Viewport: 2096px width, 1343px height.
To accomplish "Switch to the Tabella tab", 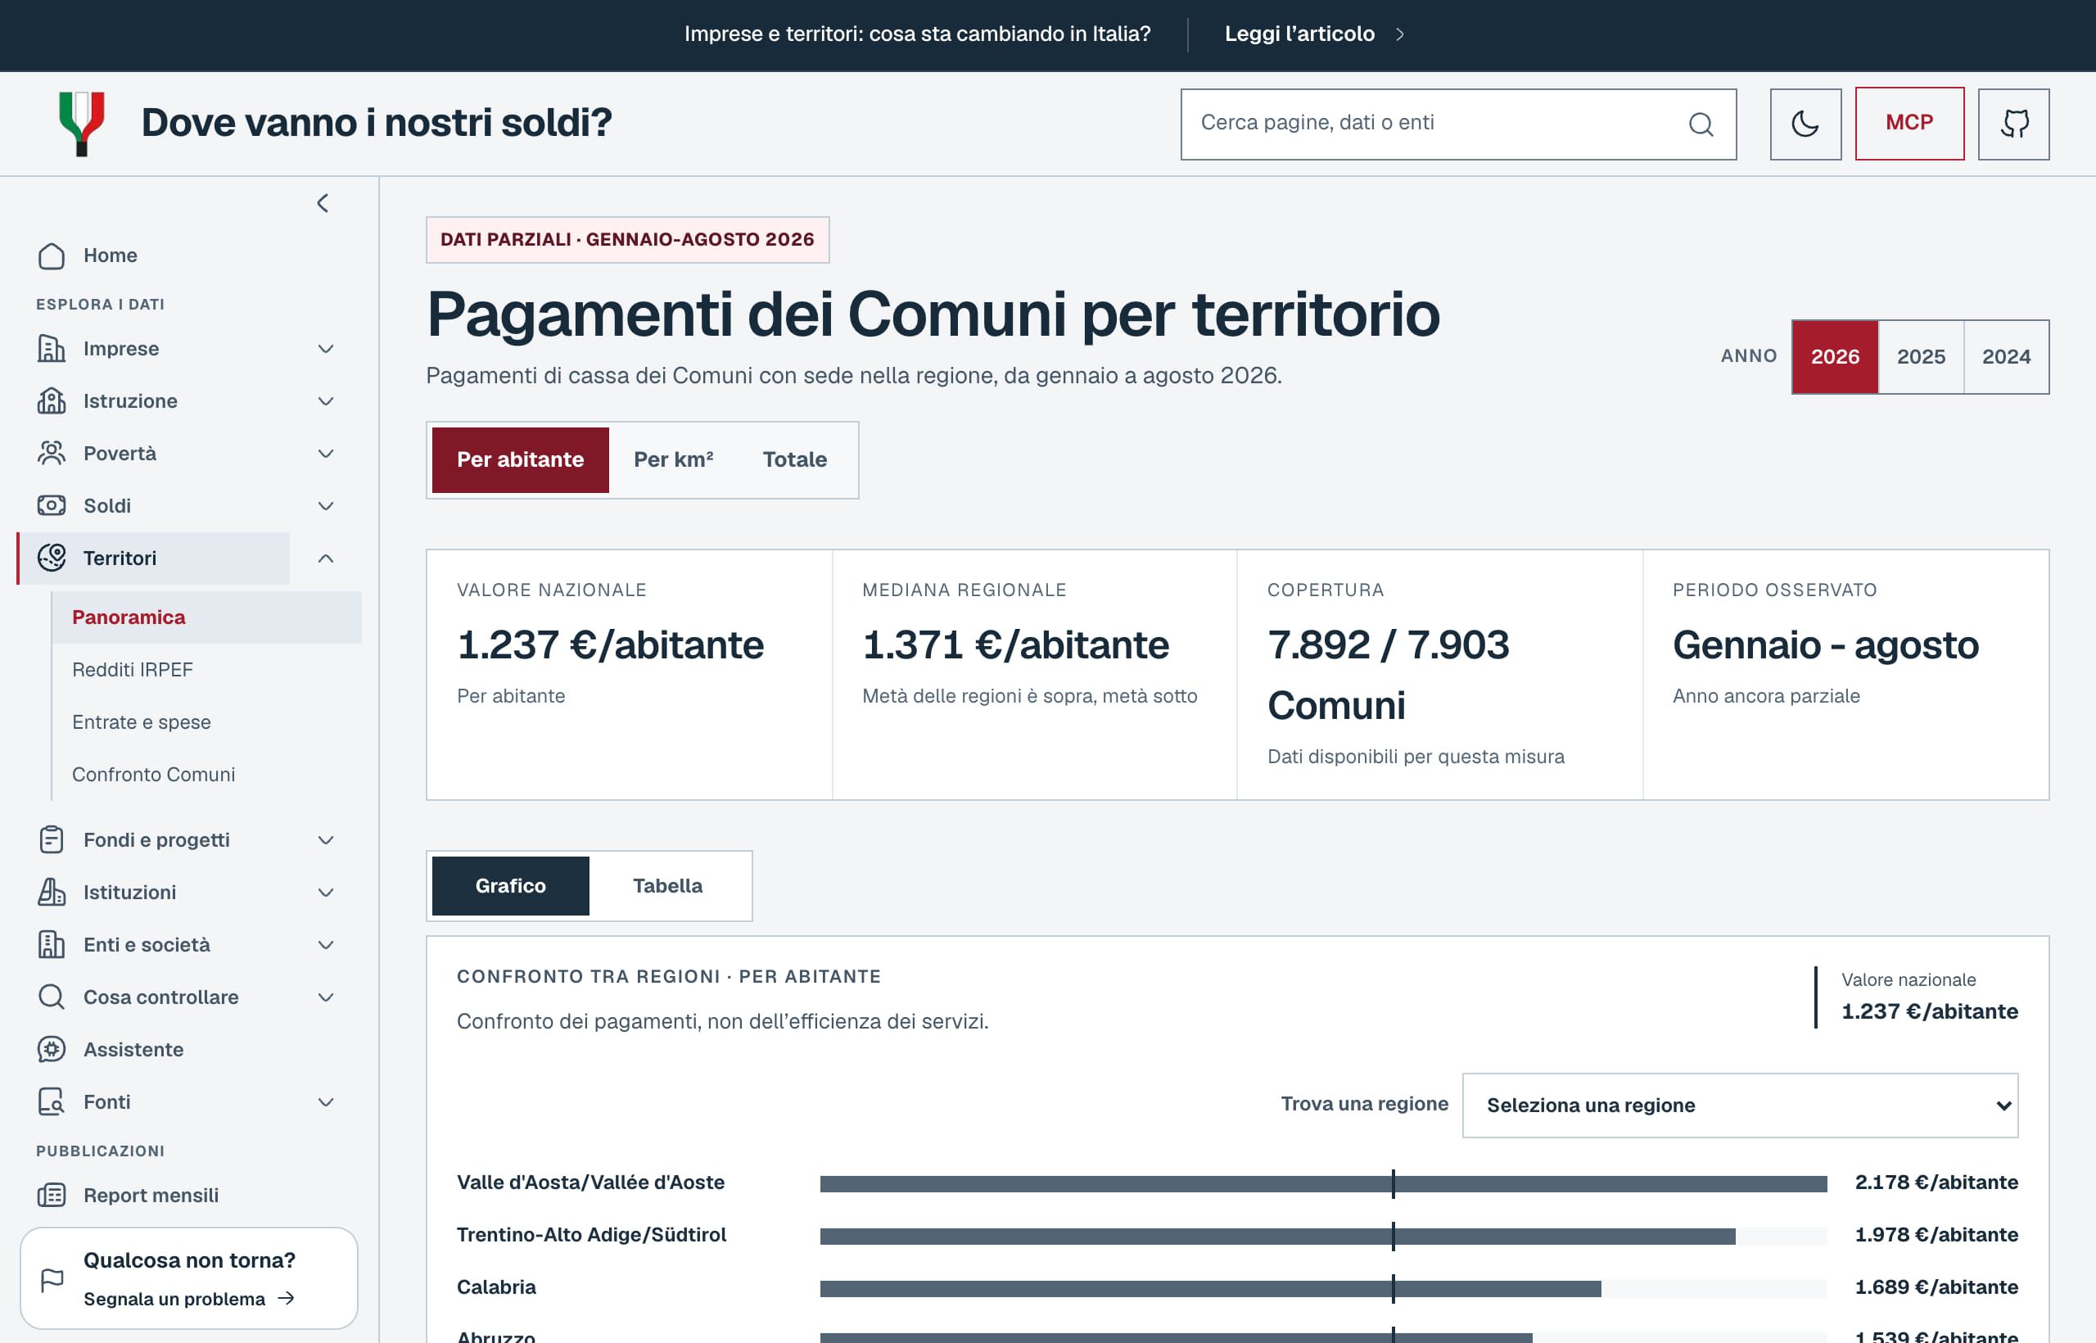I will pos(668,886).
